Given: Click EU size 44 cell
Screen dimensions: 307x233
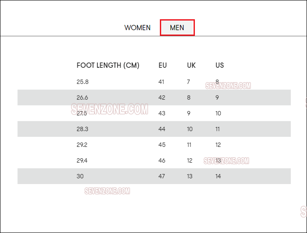Looking at the screenshot, I should click(162, 129).
